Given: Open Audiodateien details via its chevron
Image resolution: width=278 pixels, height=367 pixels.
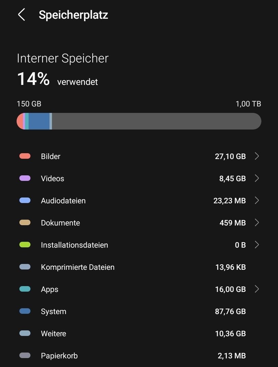Looking at the screenshot, I should [x=257, y=200].
